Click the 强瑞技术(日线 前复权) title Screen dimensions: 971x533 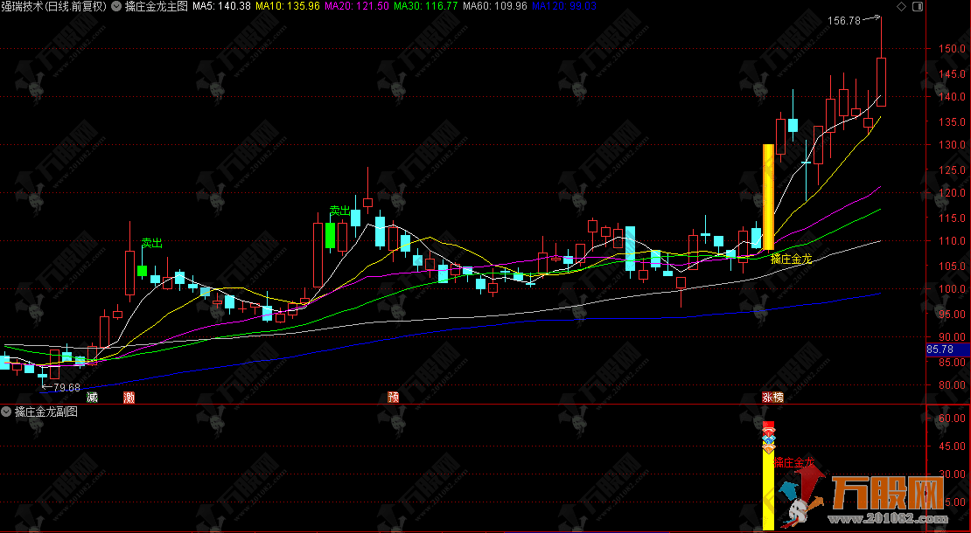(52, 6)
